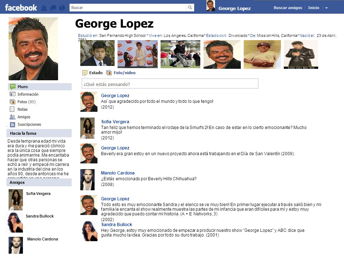The width and height of the screenshot is (344, 258).
Task: Click the Notas page icon
Action: [12, 109]
